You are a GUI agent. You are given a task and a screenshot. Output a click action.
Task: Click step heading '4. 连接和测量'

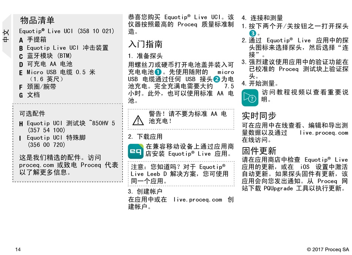(x=262, y=18)
